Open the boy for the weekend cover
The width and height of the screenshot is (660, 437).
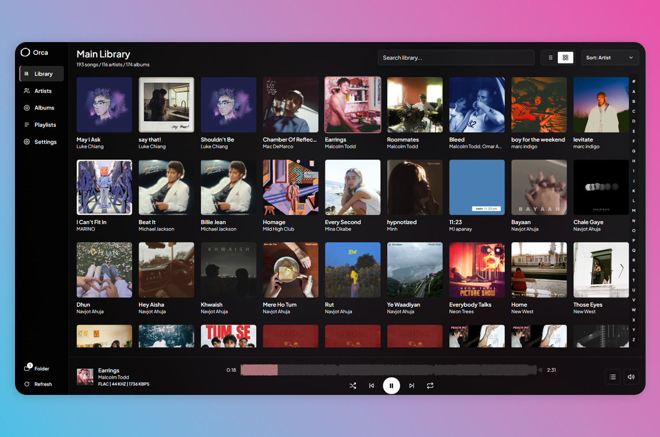pyautogui.click(x=539, y=105)
